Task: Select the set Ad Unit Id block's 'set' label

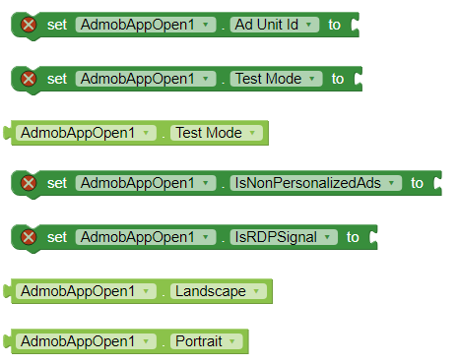Action: (57, 25)
